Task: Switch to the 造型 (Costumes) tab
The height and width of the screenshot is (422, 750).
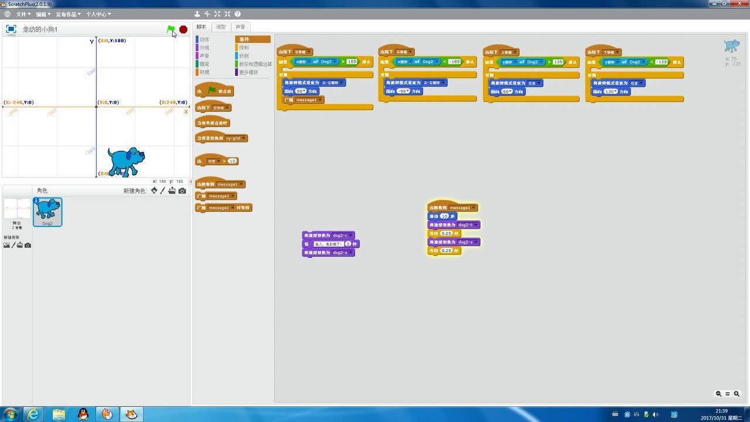Action: [221, 27]
